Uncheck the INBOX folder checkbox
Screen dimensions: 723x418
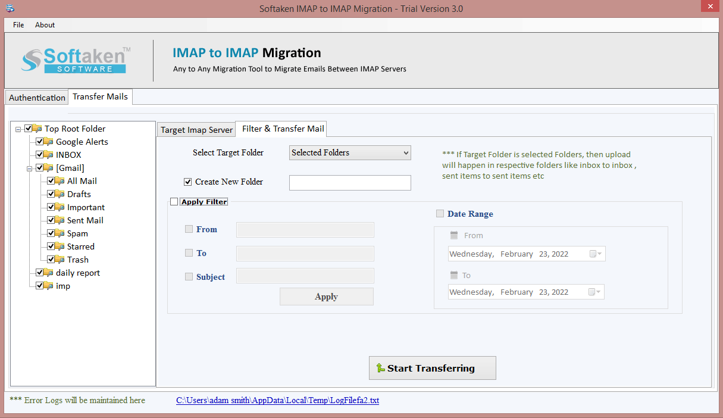(x=40, y=155)
